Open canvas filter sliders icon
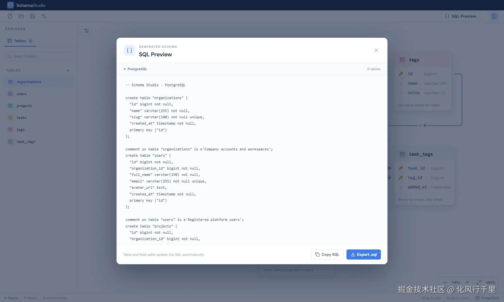This screenshot has height=302, width=504. pyautogui.click(x=87, y=31)
